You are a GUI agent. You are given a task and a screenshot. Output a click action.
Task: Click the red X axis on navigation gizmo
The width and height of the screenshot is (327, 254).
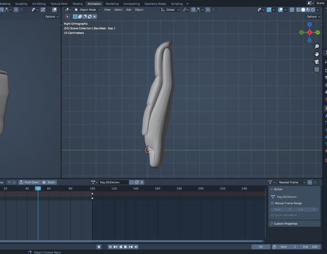(x=310, y=32)
